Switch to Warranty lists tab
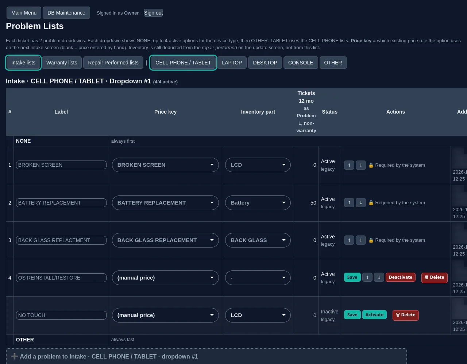 pos(62,63)
